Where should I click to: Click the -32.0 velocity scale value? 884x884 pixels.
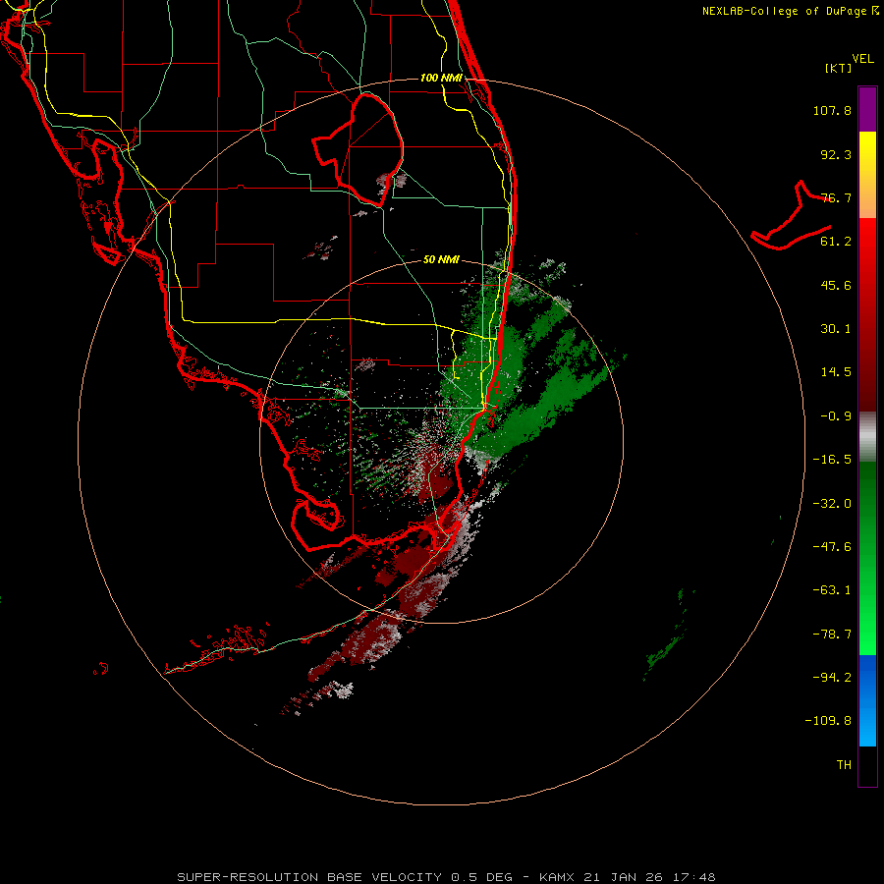pyautogui.click(x=832, y=504)
